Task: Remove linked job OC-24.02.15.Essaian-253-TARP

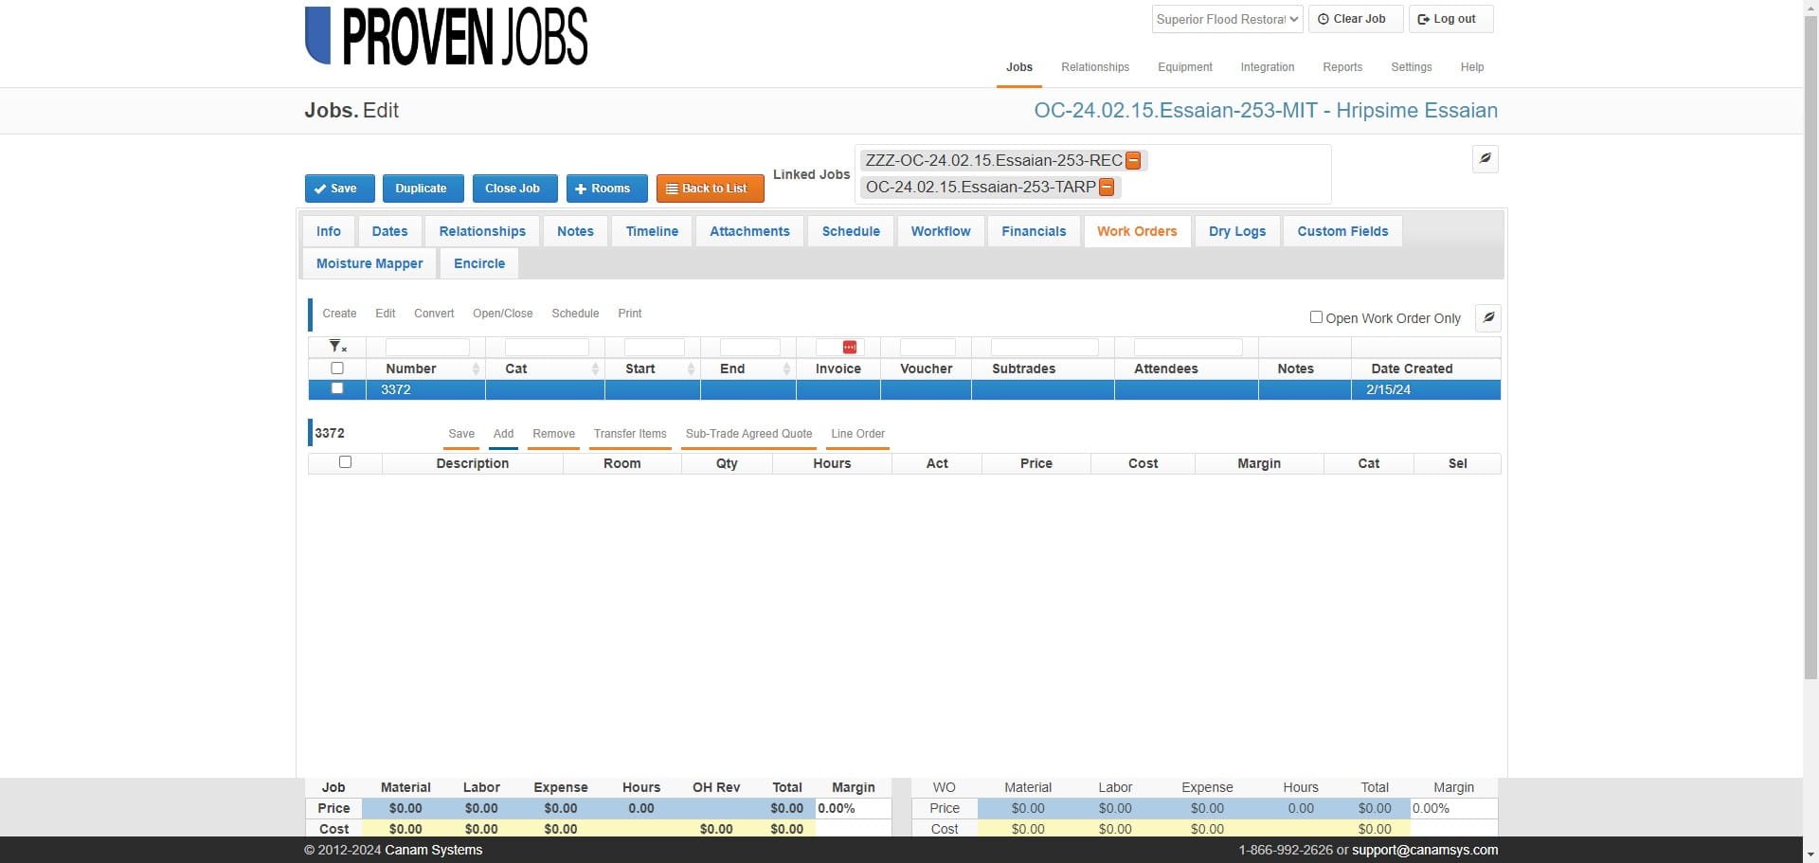Action: pyautogui.click(x=1107, y=188)
